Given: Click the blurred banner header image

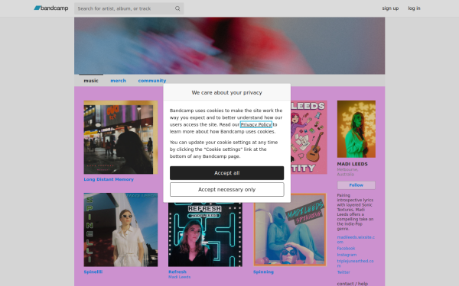Looking at the screenshot, I should pos(229,46).
